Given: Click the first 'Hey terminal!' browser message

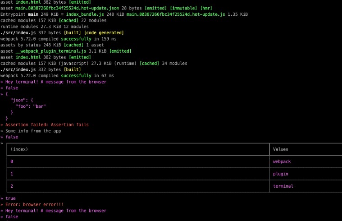Looking at the screenshot, I should (x=56, y=82).
